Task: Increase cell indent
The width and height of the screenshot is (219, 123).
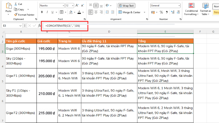Action: point(113,12)
